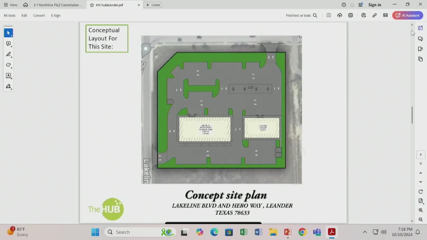Screen dimensions: 427x240
Task: Choose the Select arrow tool
Action: (x=8, y=33)
